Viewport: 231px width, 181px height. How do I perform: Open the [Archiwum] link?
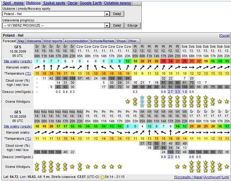pyautogui.click(x=212, y=177)
